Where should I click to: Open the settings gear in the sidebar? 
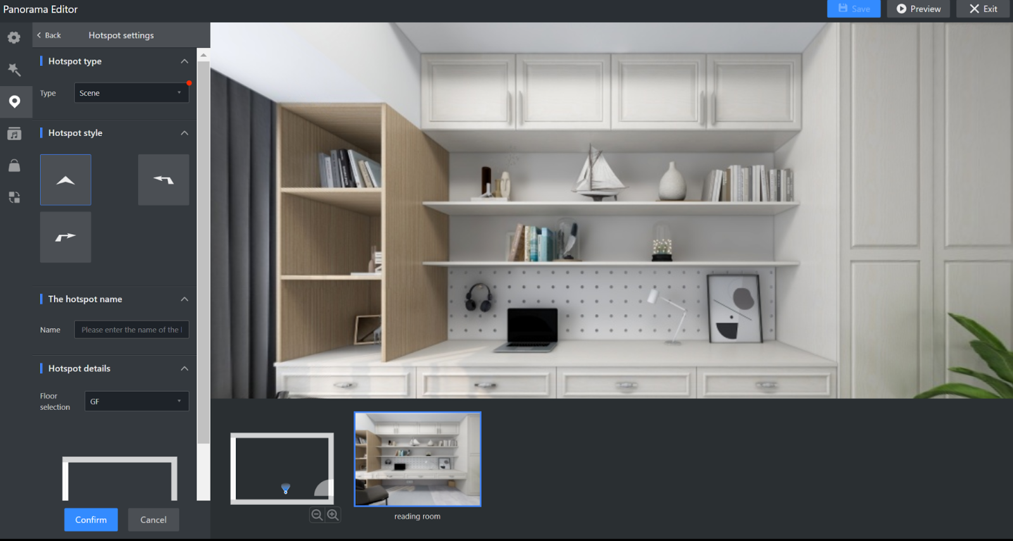[14, 37]
